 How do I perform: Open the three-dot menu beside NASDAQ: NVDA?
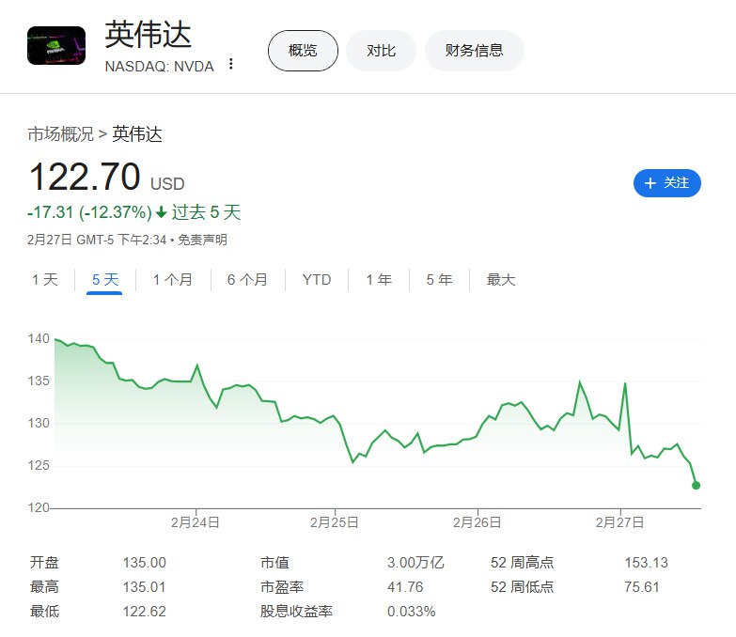pos(230,64)
